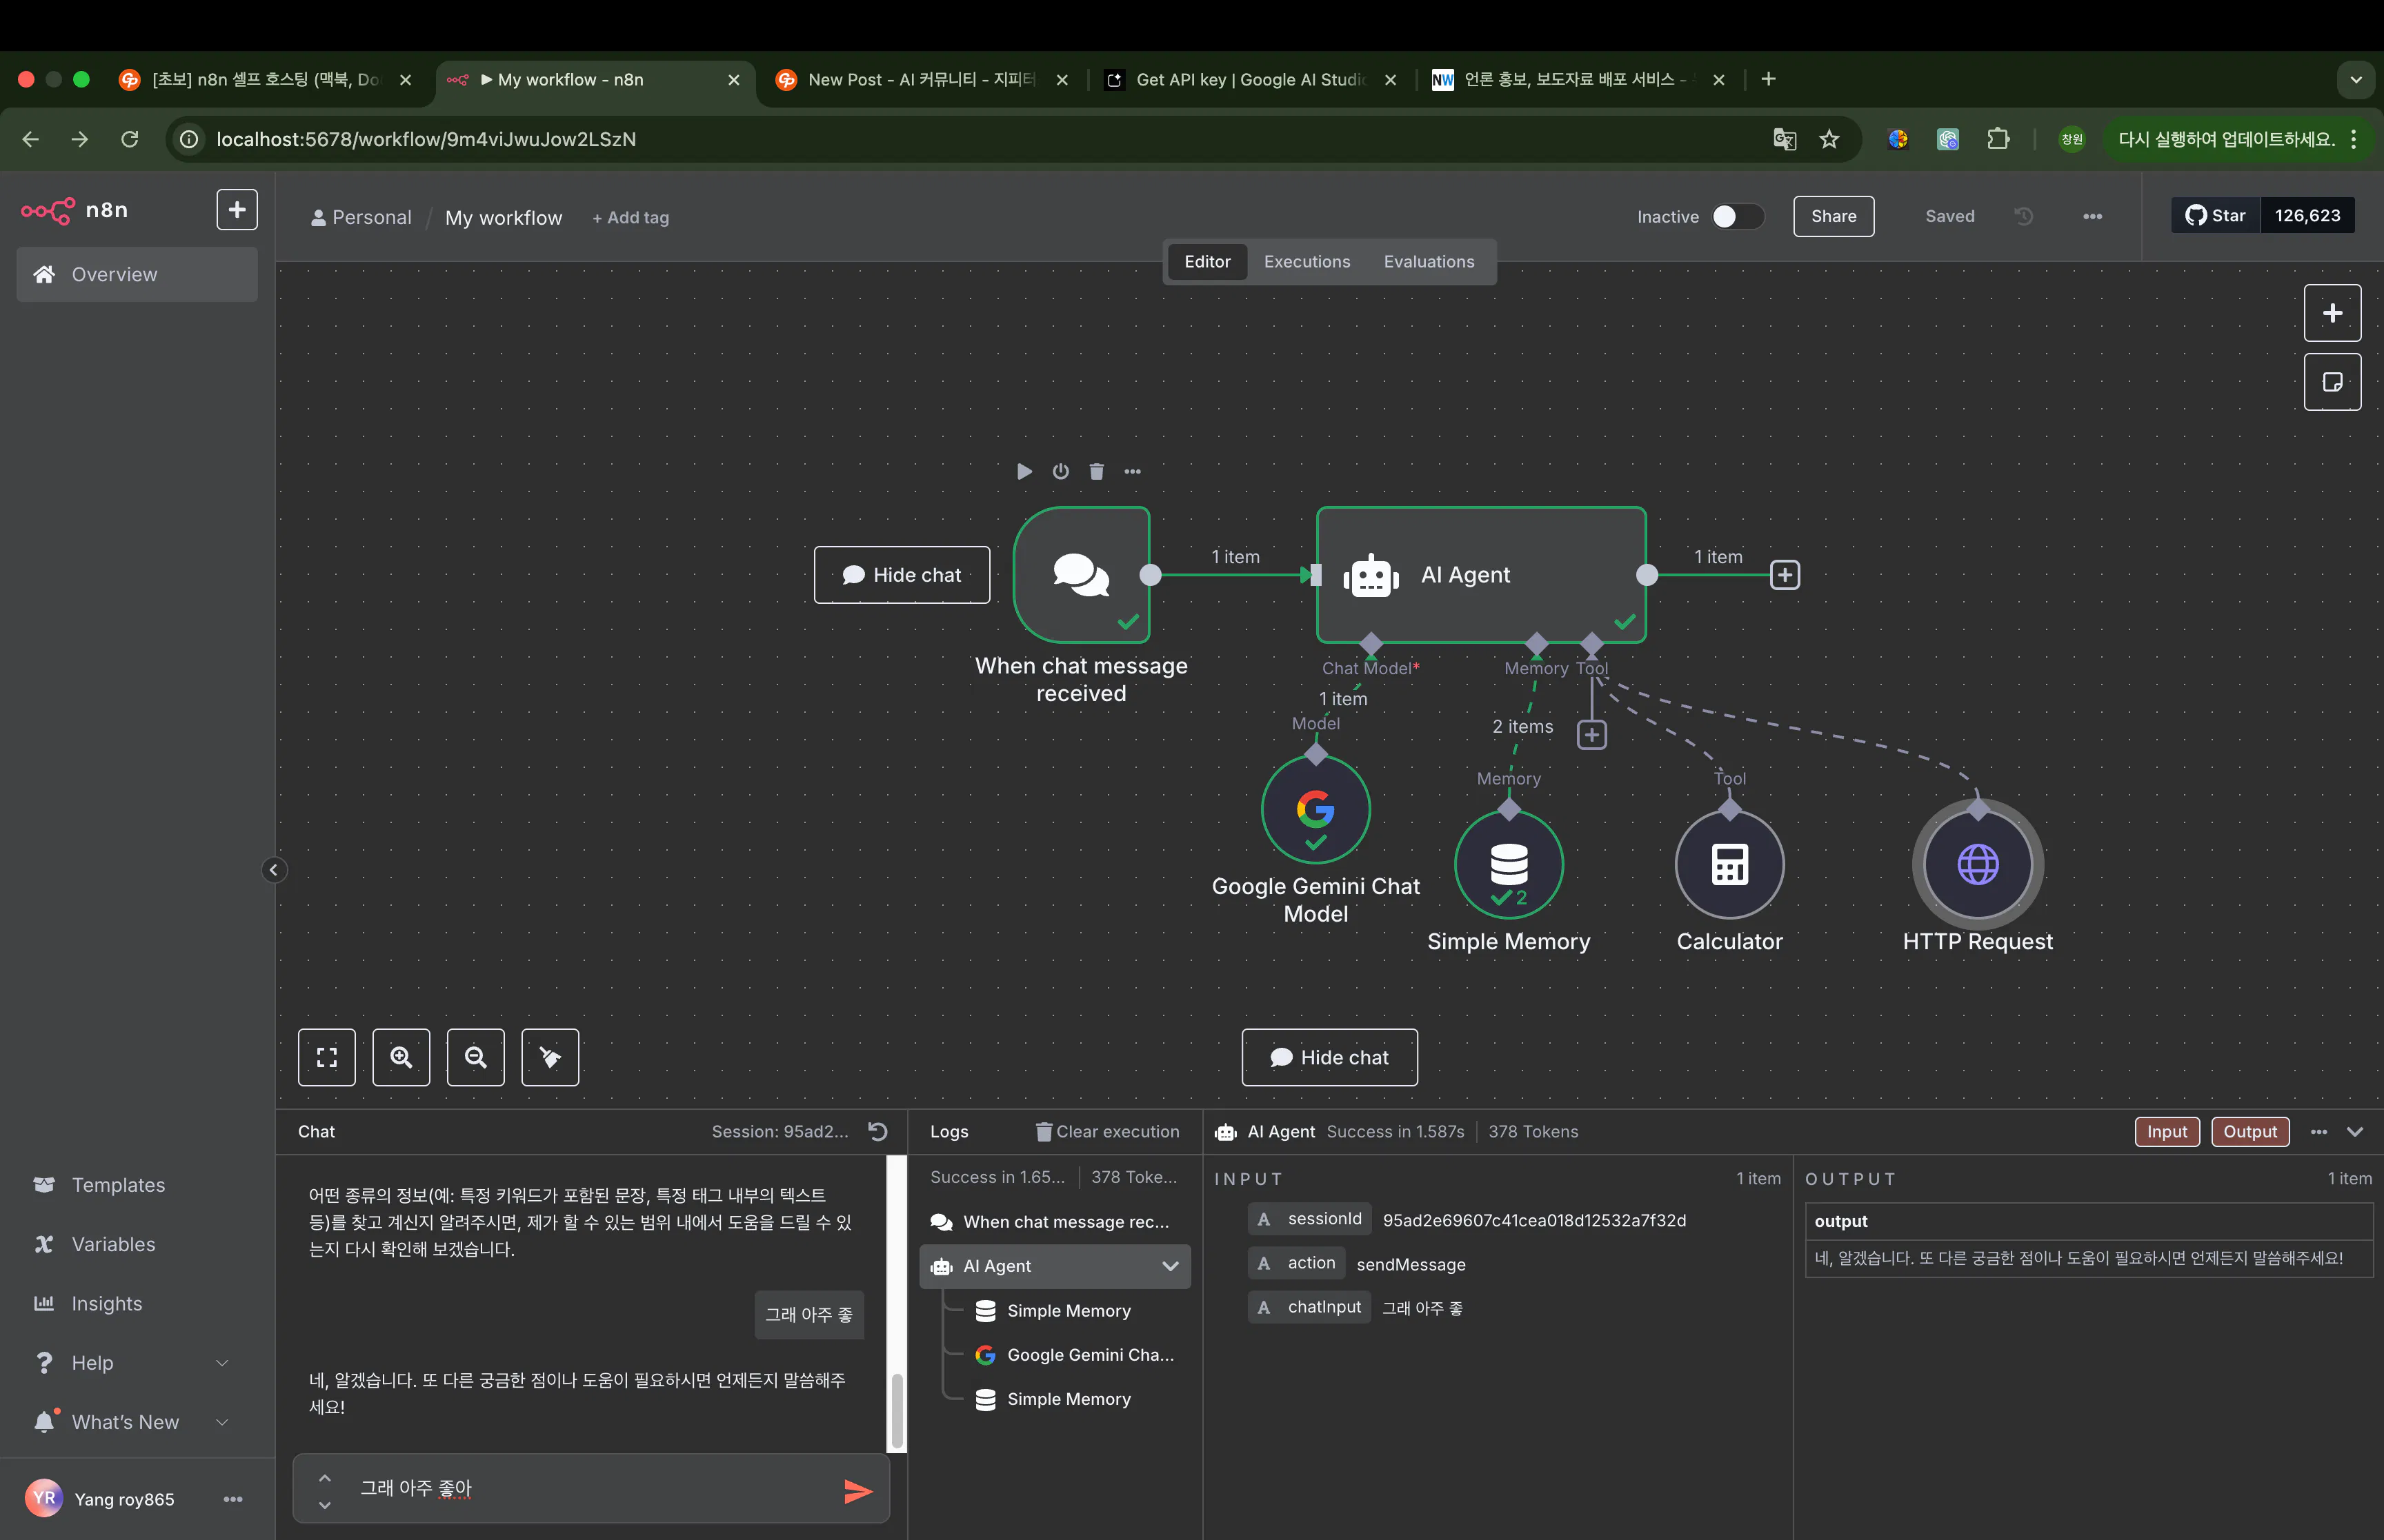
Task: Select the Editor tab
Action: coord(1207,261)
